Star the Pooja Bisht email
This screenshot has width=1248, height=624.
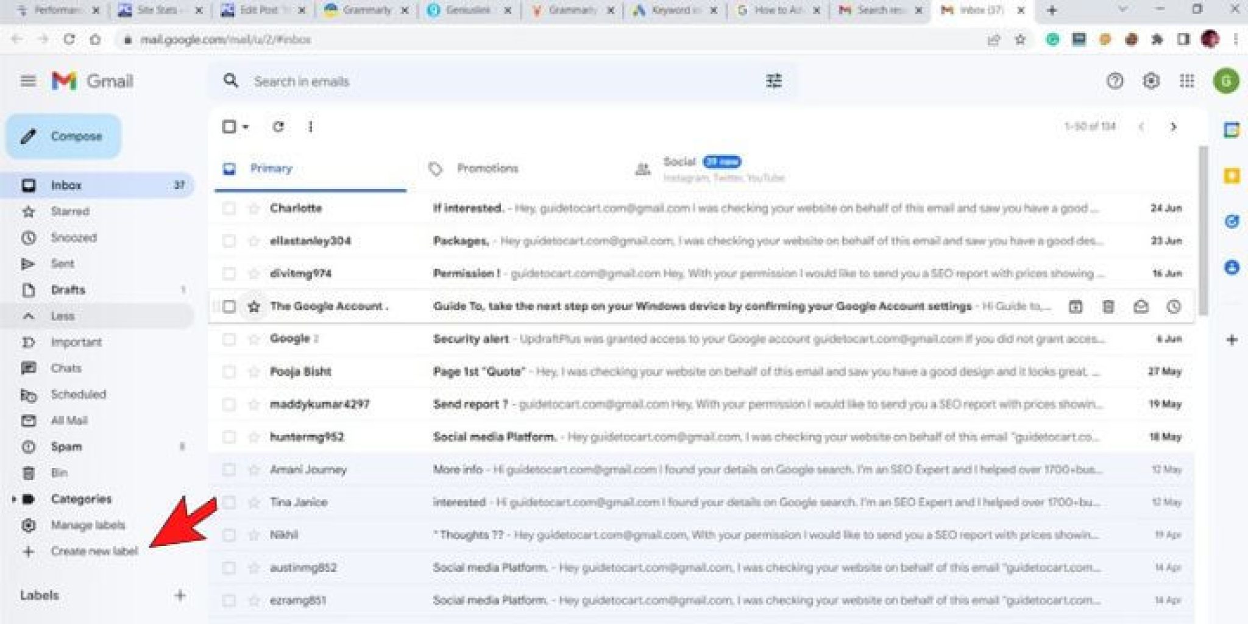pyautogui.click(x=254, y=372)
